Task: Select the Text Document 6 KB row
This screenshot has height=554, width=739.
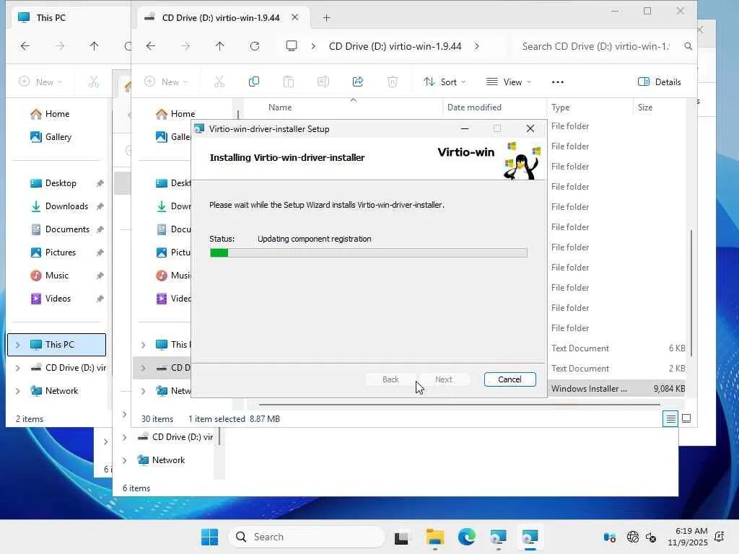Action: pyautogui.click(x=617, y=348)
